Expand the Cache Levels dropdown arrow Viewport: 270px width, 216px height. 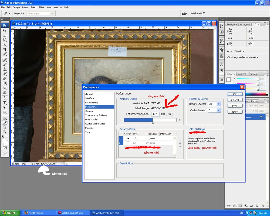(218, 110)
